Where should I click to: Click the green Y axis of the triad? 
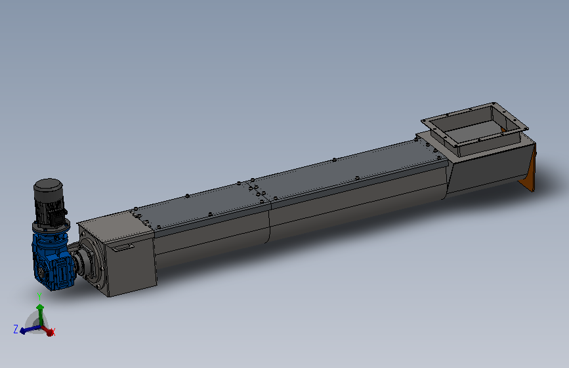click(x=40, y=315)
